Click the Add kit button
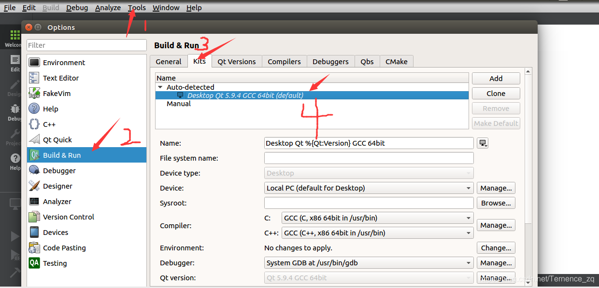599x288 pixels. tap(496, 79)
